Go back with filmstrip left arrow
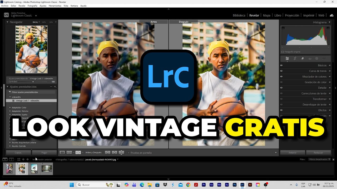This screenshot has width=337, height=189. (23, 159)
